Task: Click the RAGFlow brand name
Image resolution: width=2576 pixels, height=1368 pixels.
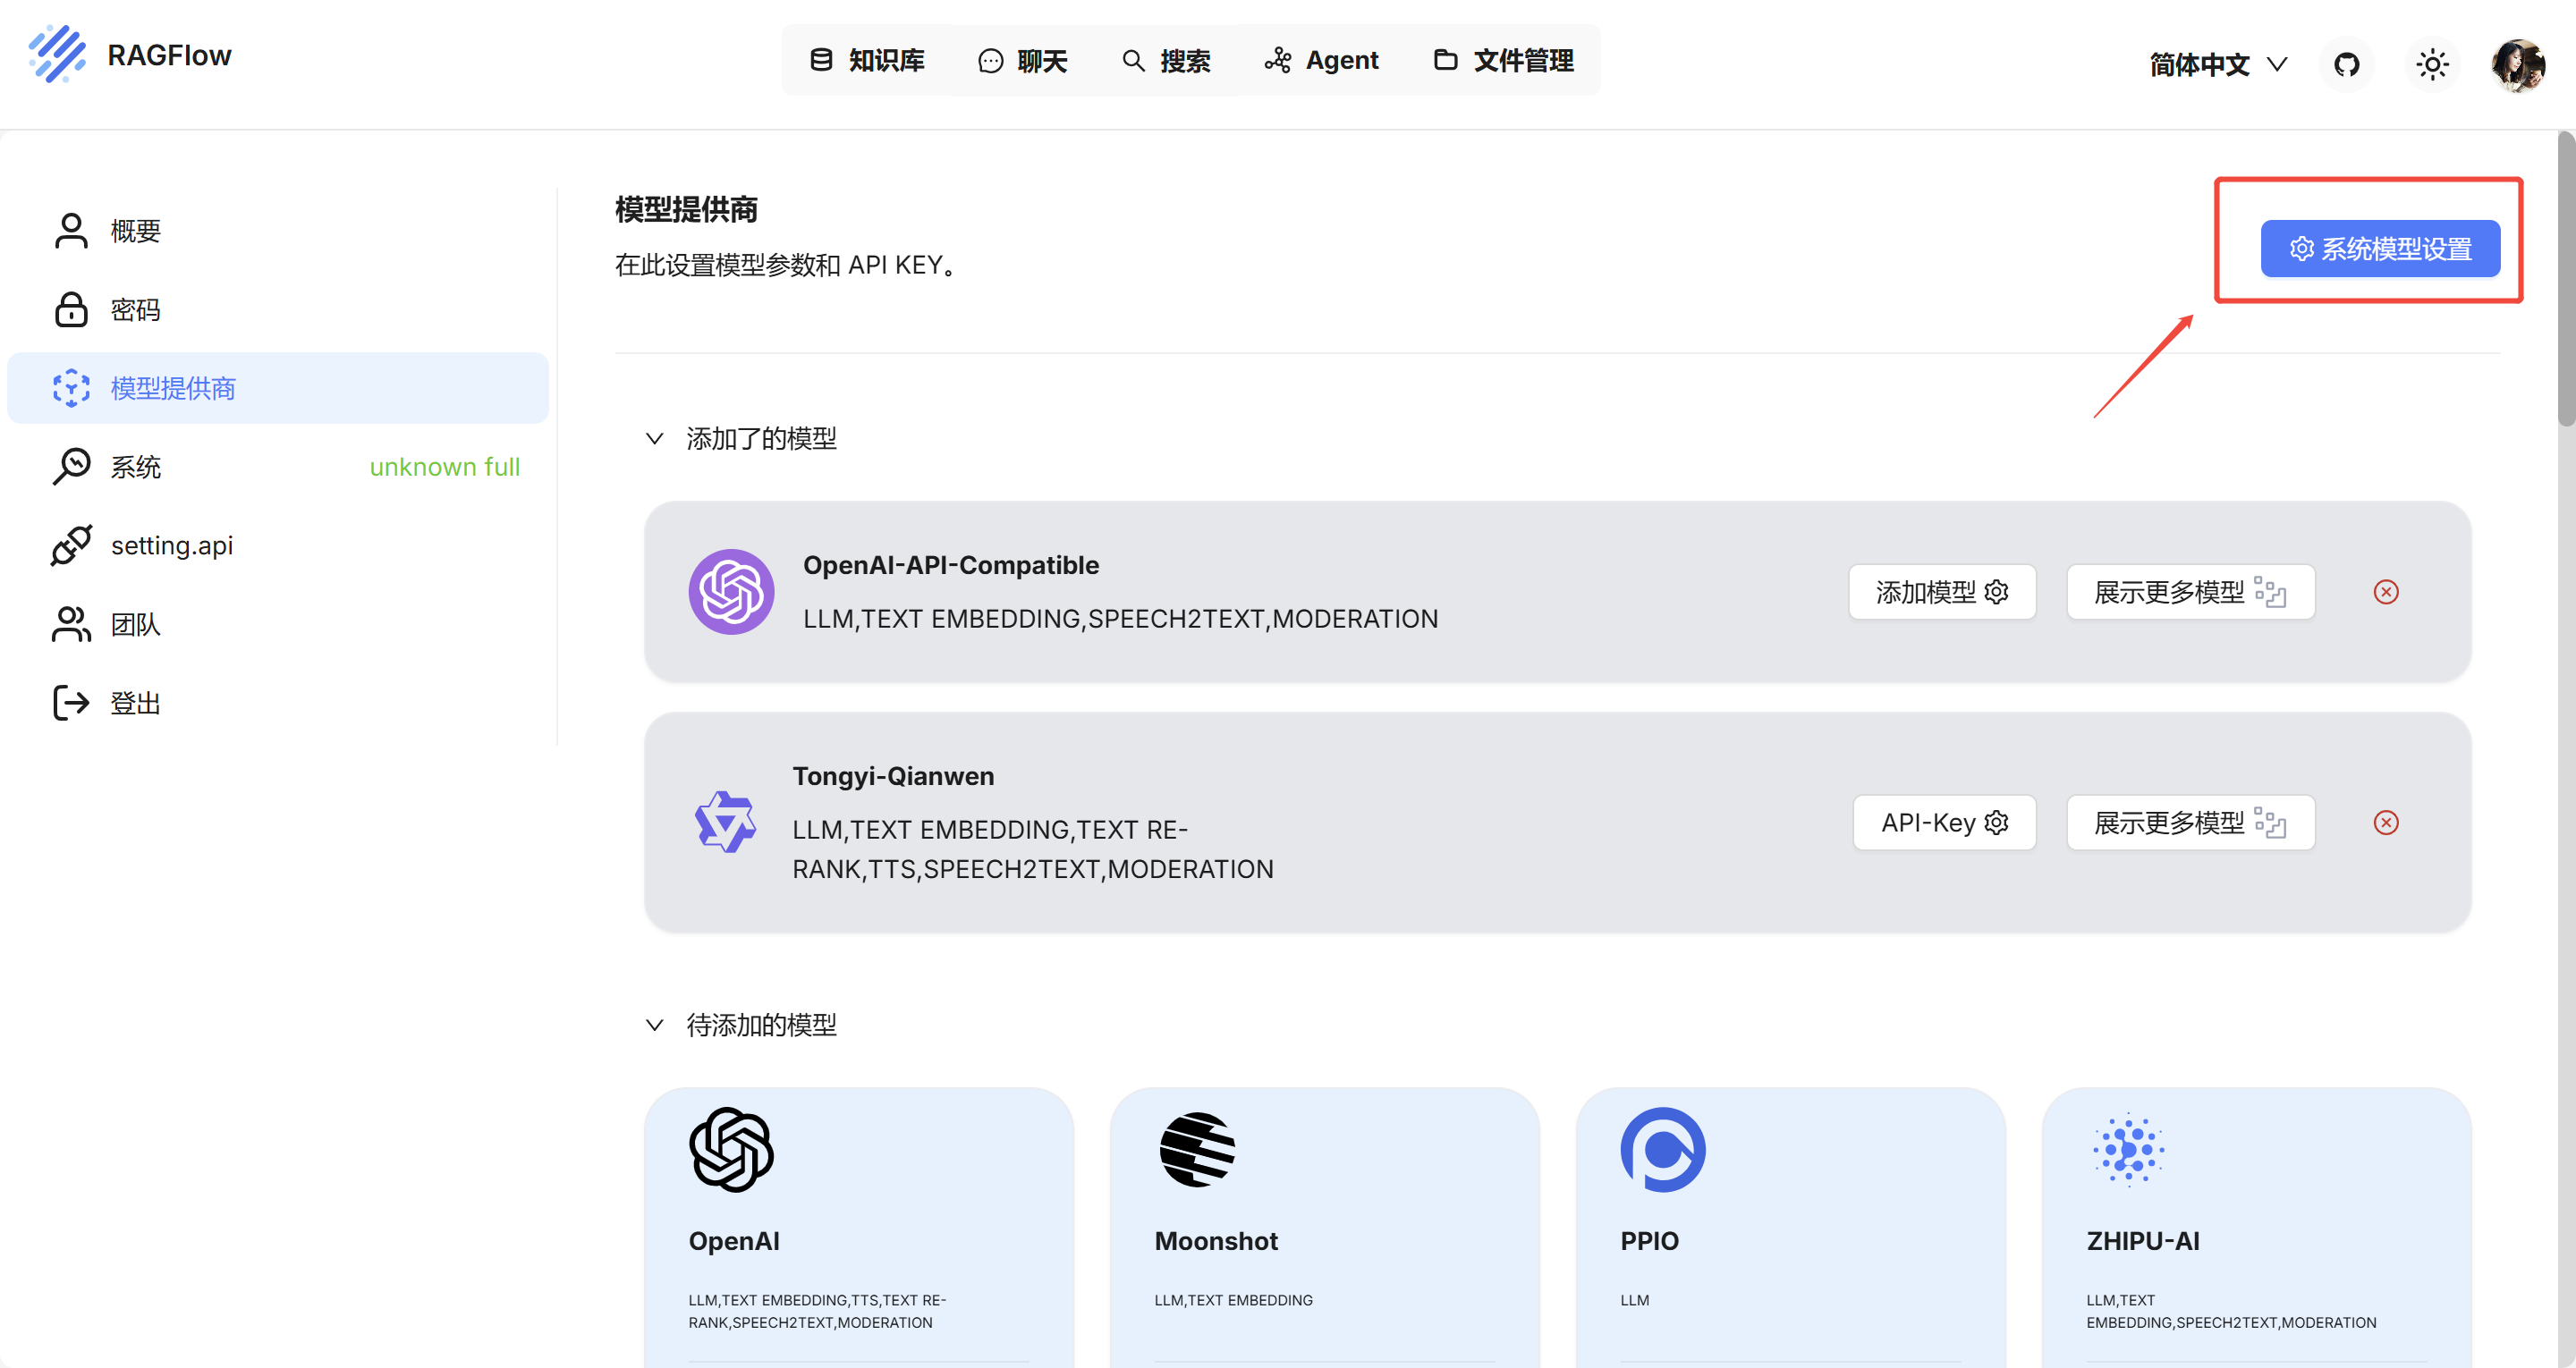Action: pyautogui.click(x=169, y=55)
